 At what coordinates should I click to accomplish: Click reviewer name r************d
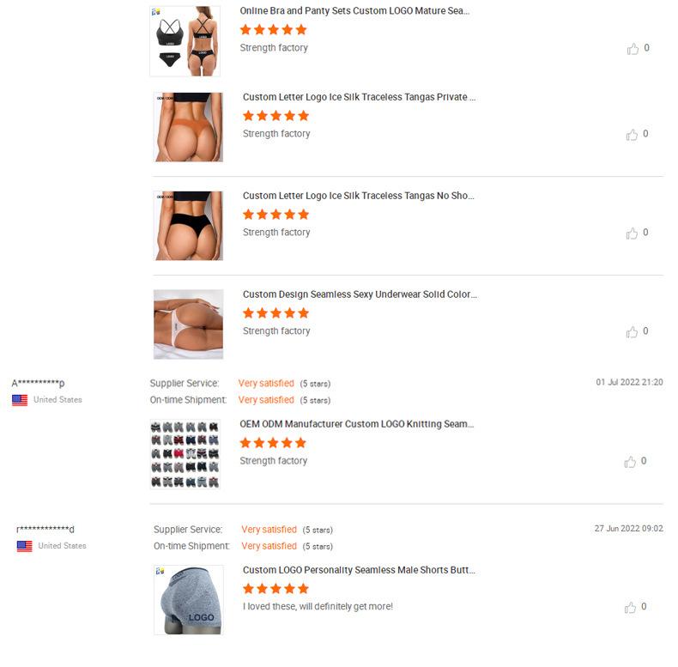click(45, 529)
